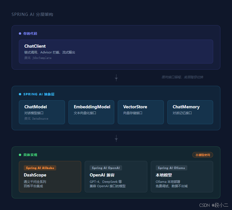
Task: Click the Spring AI OpenAI tag
Action: tap(106, 168)
